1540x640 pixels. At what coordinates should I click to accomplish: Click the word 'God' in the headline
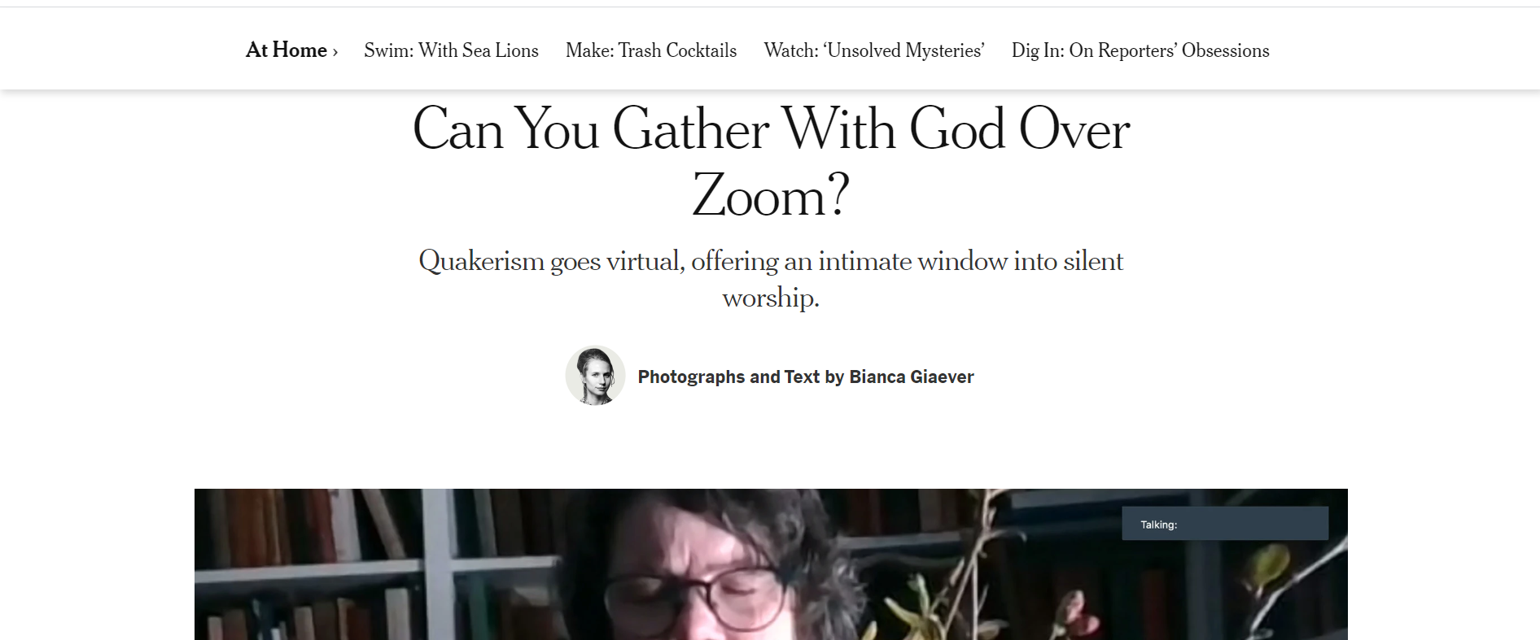(x=956, y=129)
